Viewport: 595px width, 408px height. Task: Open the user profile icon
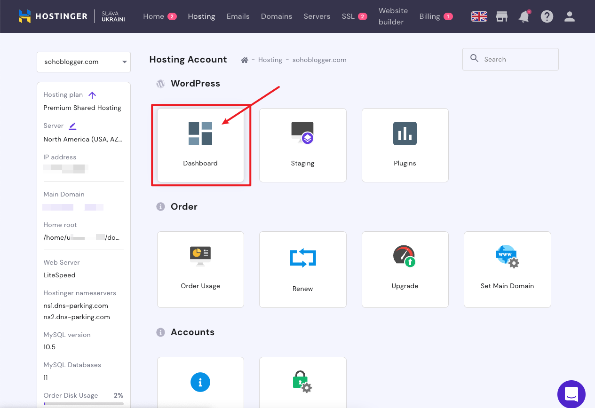coord(570,16)
